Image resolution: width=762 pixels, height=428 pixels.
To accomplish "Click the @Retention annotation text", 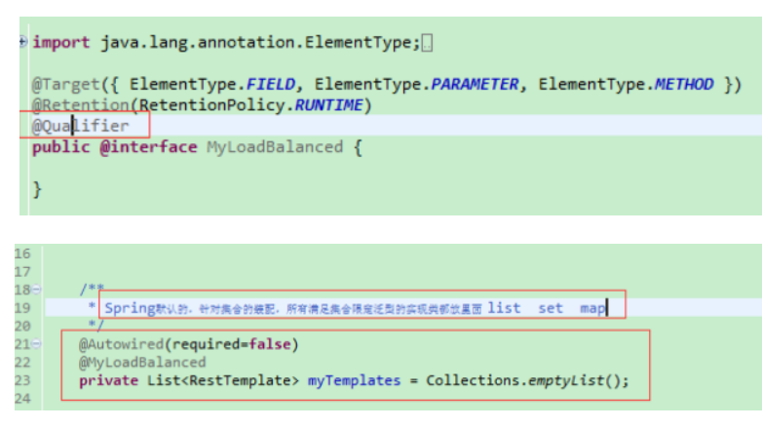I will 80,105.
